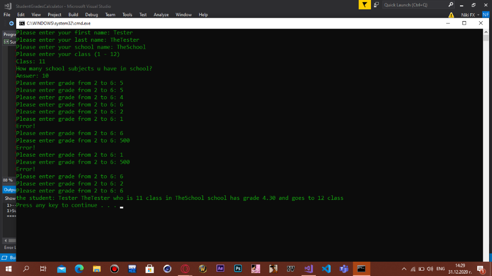Open the network tray icon
Image resolution: width=492 pixels, height=276 pixels.
click(413, 269)
